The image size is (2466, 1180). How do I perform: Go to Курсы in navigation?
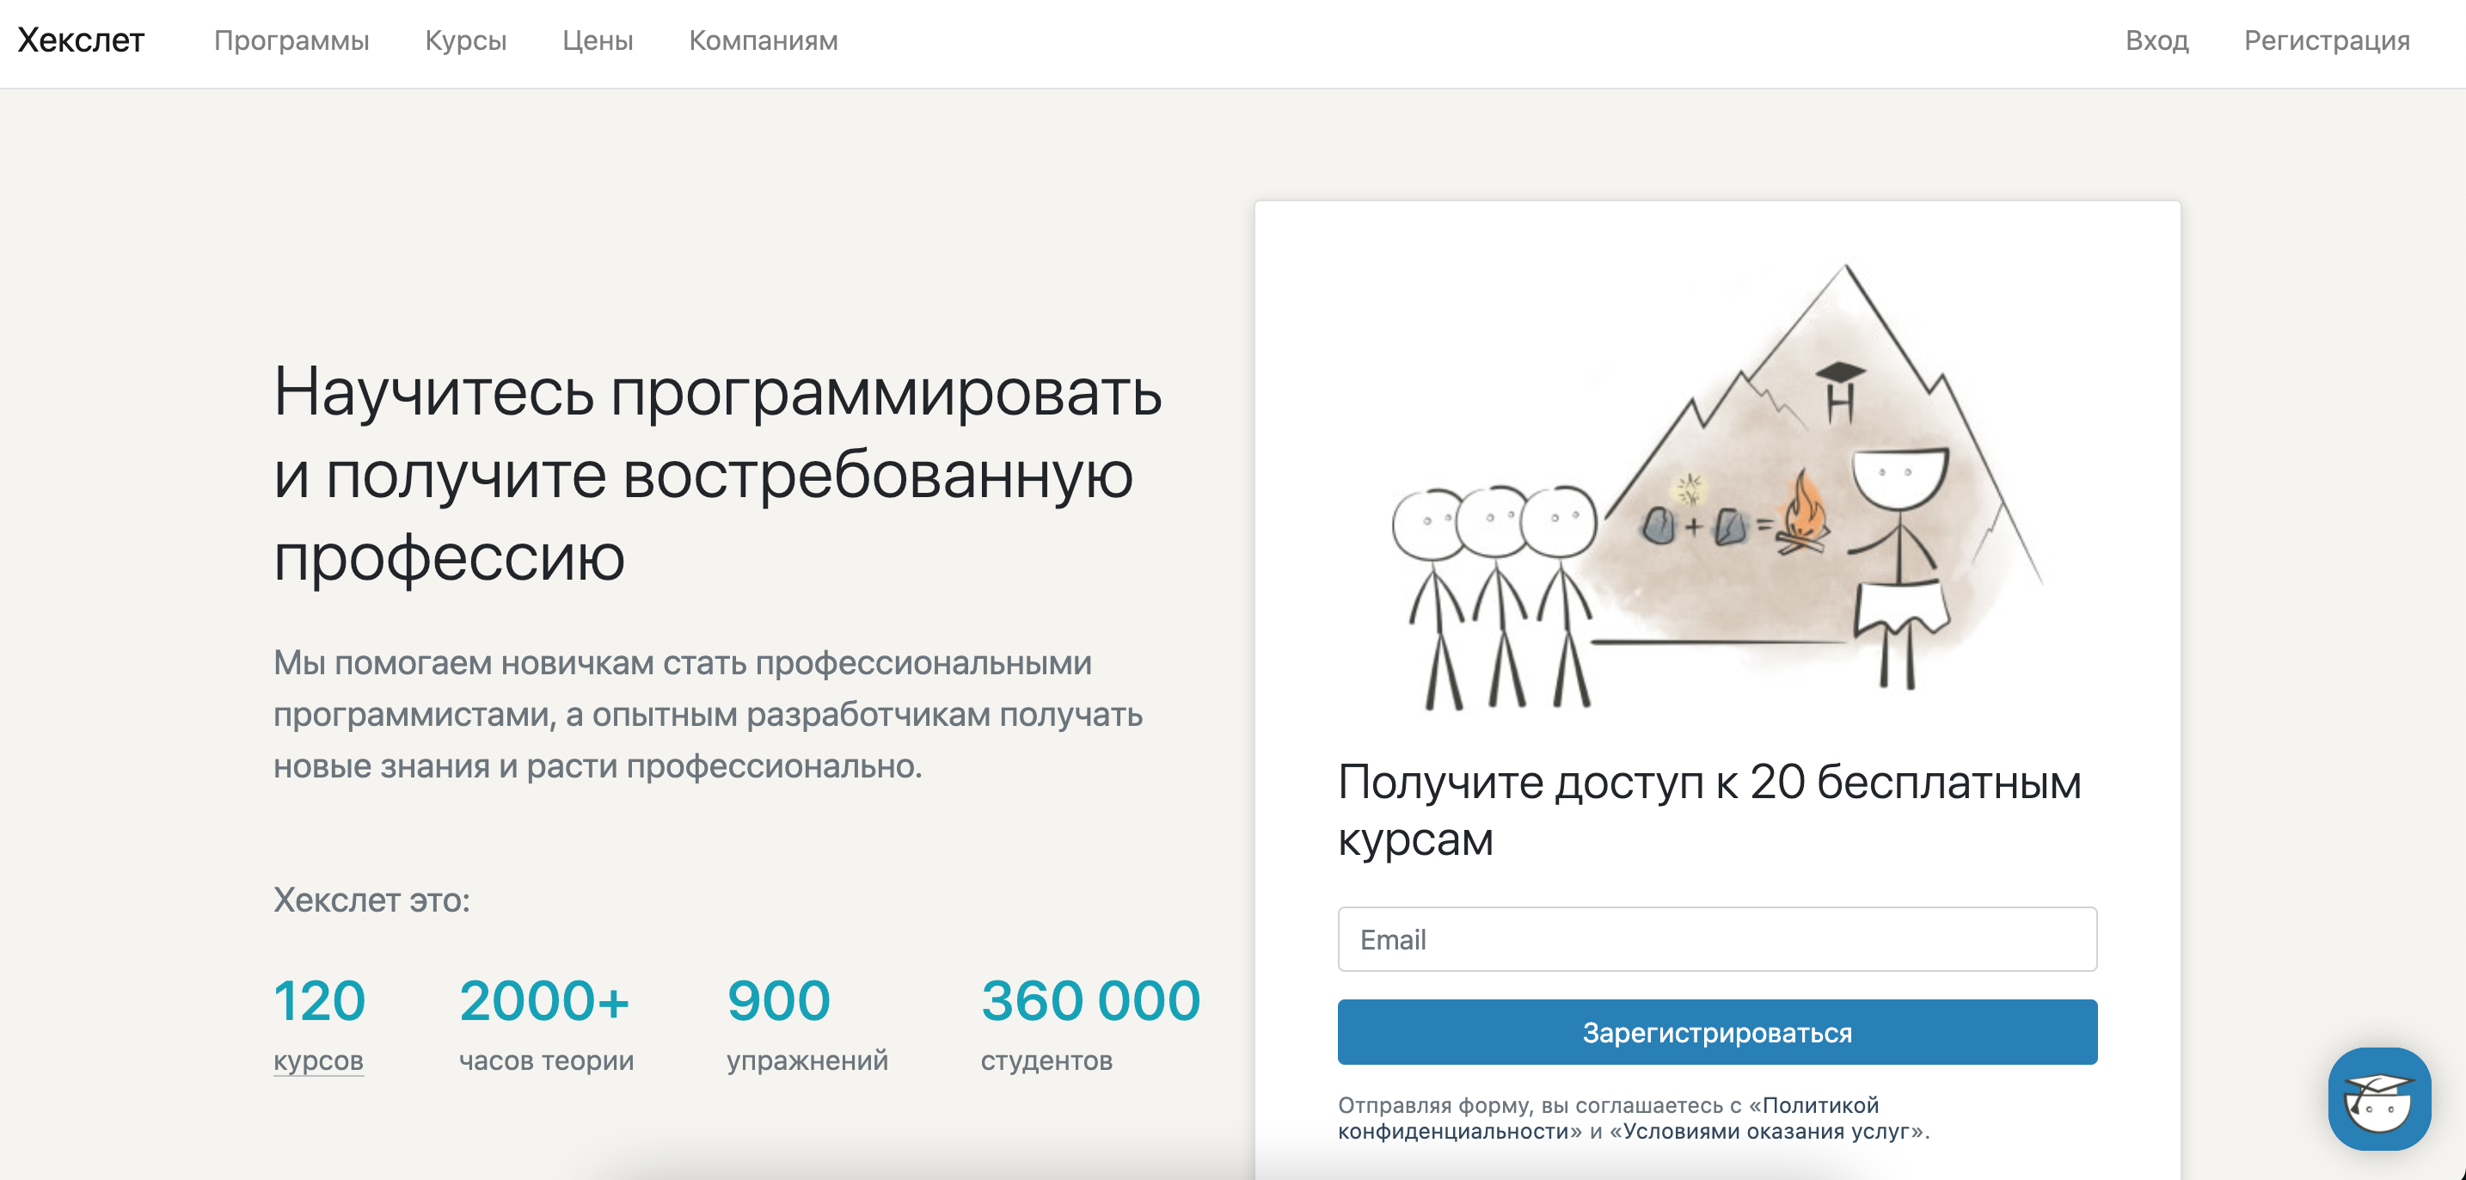(465, 40)
